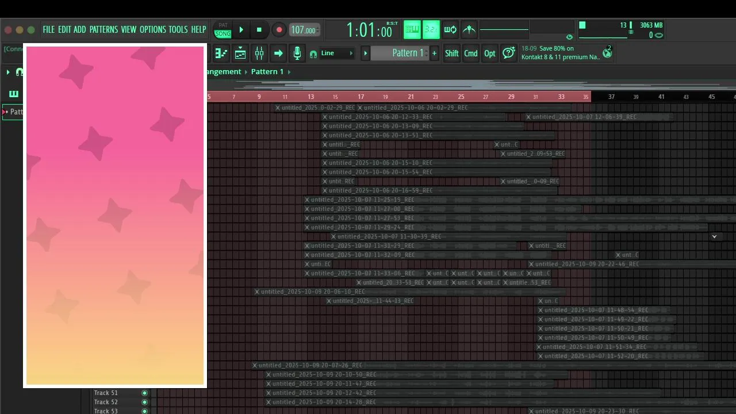
Task: Click the eye icon below the output monitor
Action: point(569,37)
